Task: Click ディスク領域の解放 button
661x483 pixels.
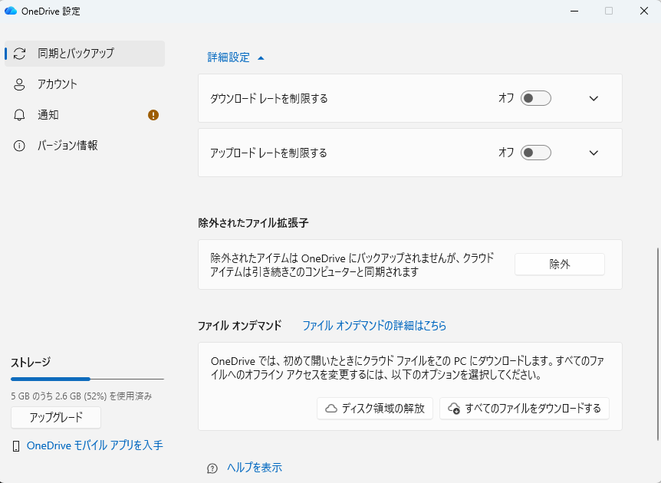Action: pos(375,409)
